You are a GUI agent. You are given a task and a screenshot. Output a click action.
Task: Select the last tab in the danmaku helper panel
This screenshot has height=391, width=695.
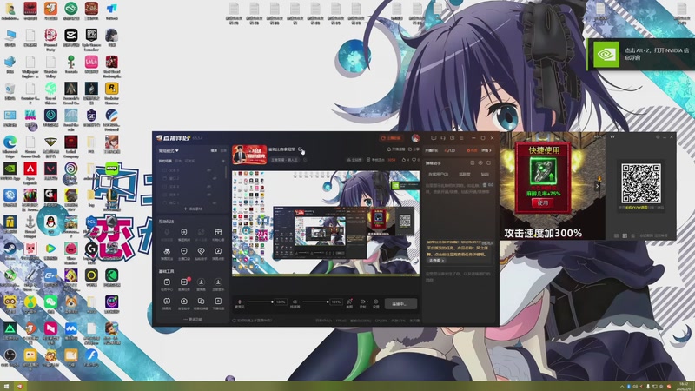485,175
